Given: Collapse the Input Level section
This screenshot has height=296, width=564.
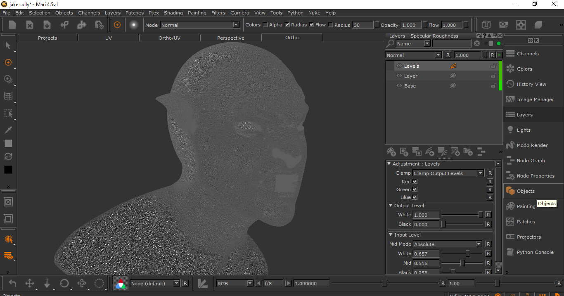Looking at the screenshot, I should click(391, 235).
